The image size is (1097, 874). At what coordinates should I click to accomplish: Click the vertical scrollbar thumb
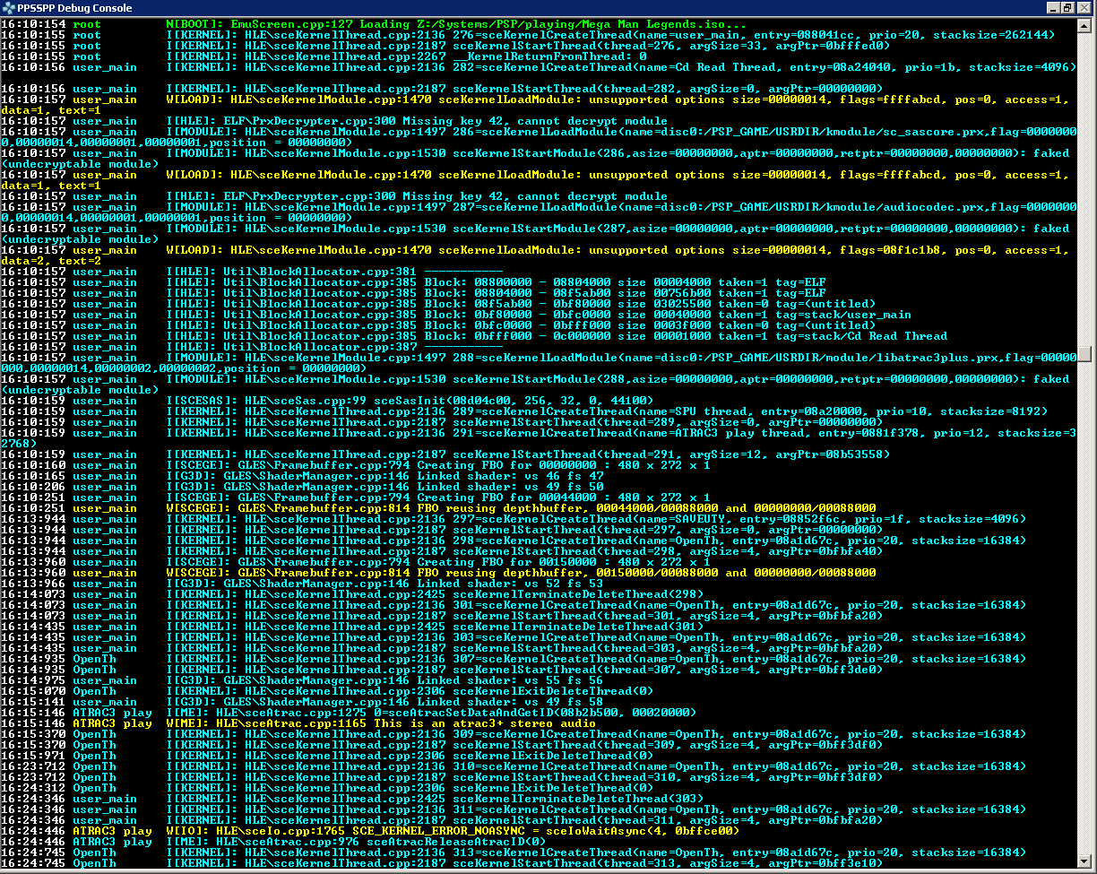pyautogui.click(x=1086, y=355)
